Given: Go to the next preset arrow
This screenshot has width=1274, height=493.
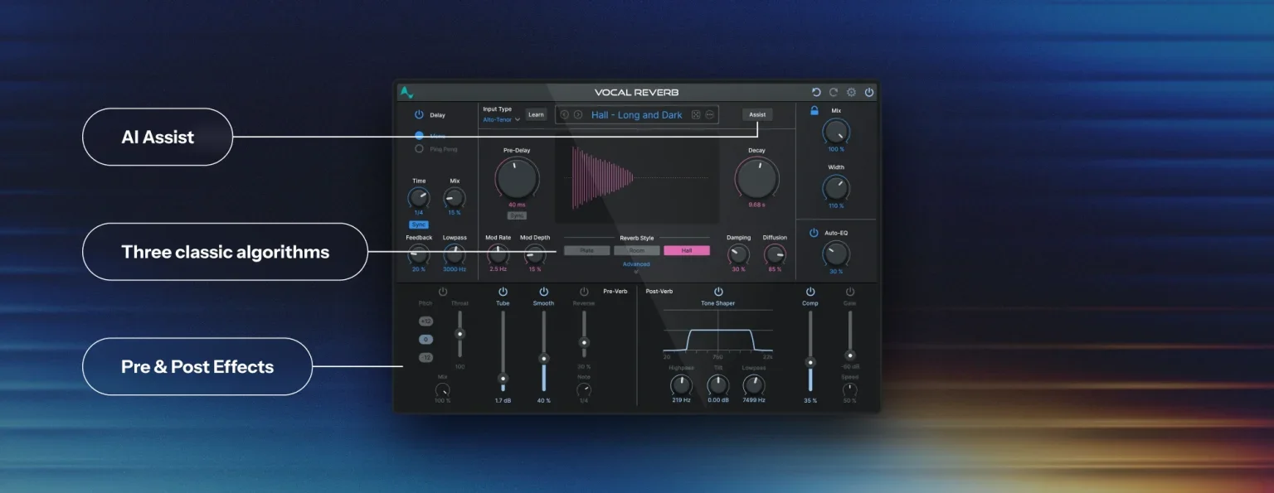Looking at the screenshot, I should coord(578,114).
